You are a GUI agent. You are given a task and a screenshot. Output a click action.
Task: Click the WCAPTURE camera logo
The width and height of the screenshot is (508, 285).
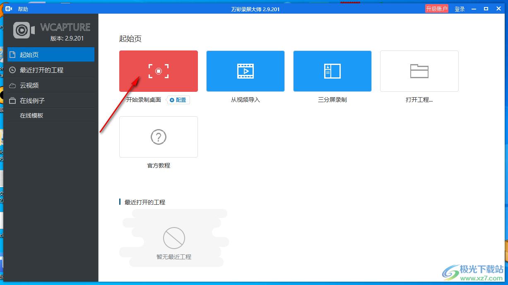[x=24, y=30]
